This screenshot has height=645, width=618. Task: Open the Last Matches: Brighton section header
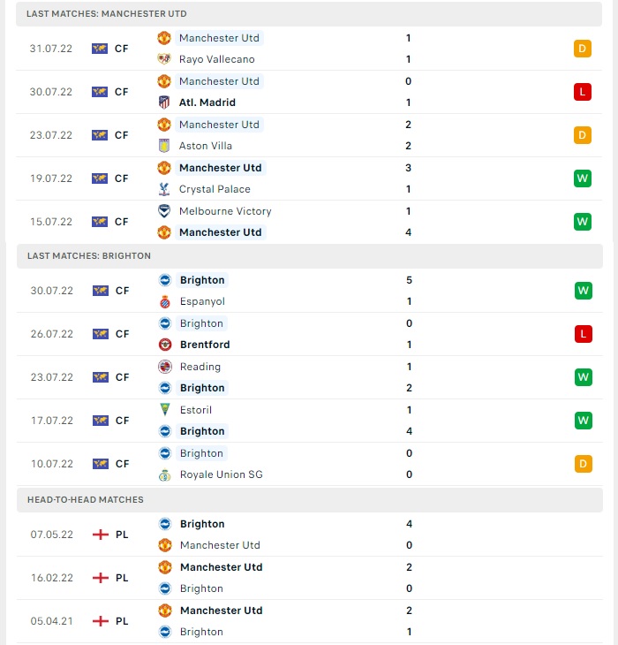(309, 256)
